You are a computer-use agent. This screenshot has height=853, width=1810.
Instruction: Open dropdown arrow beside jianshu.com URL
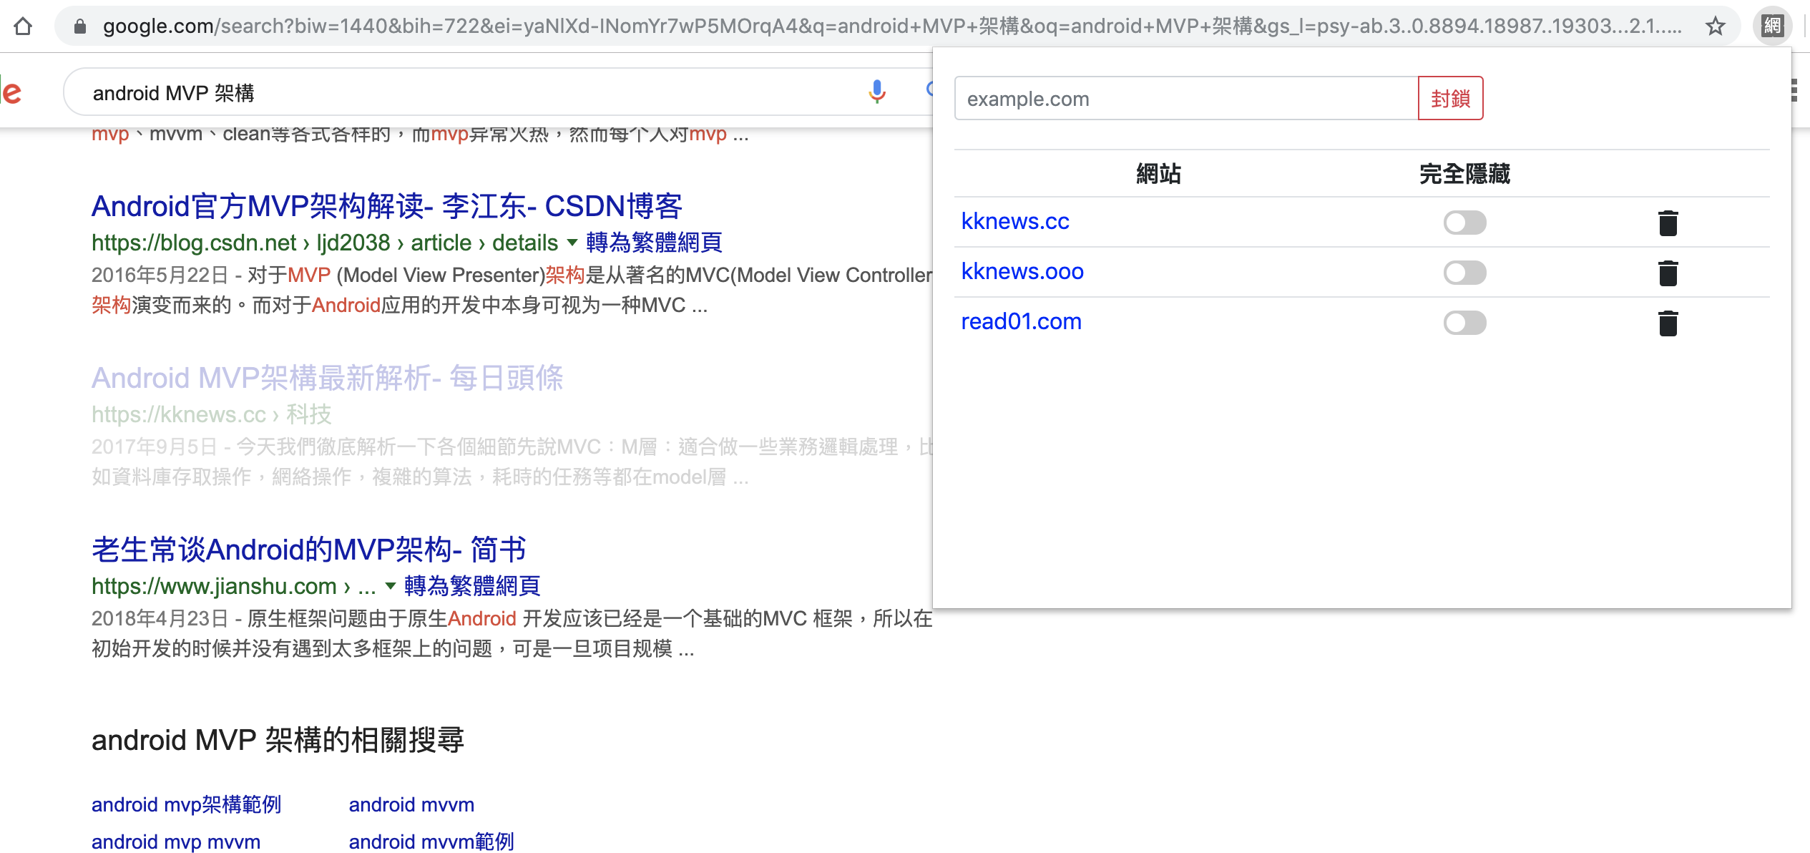coord(391,586)
